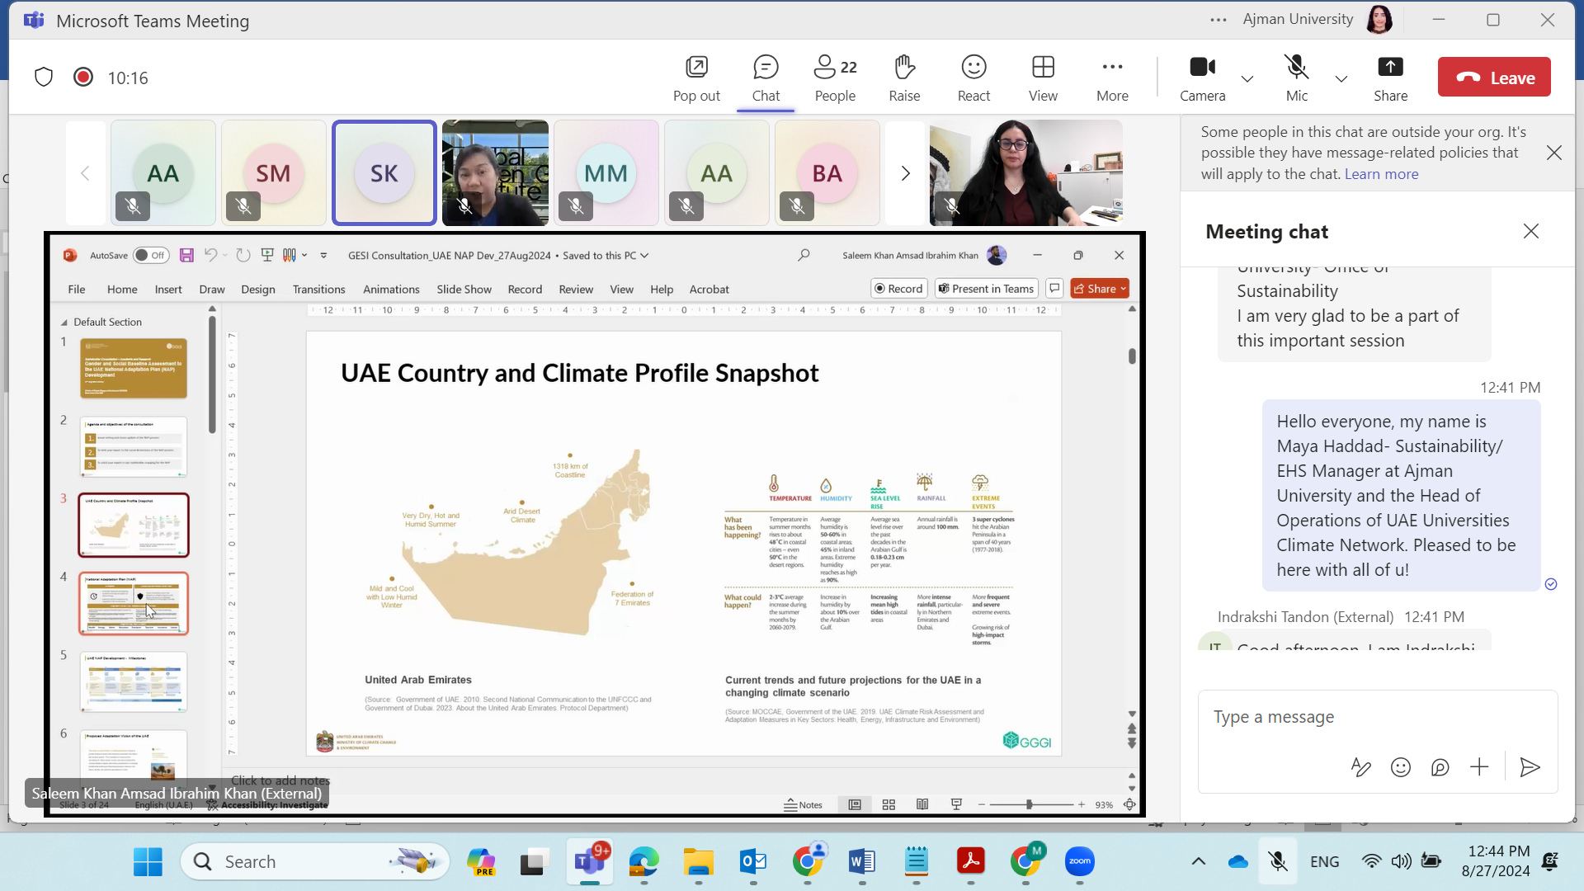Screen dimensions: 1584x891
Task: Expand the Camera options dropdown arrow
Action: (1247, 79)
